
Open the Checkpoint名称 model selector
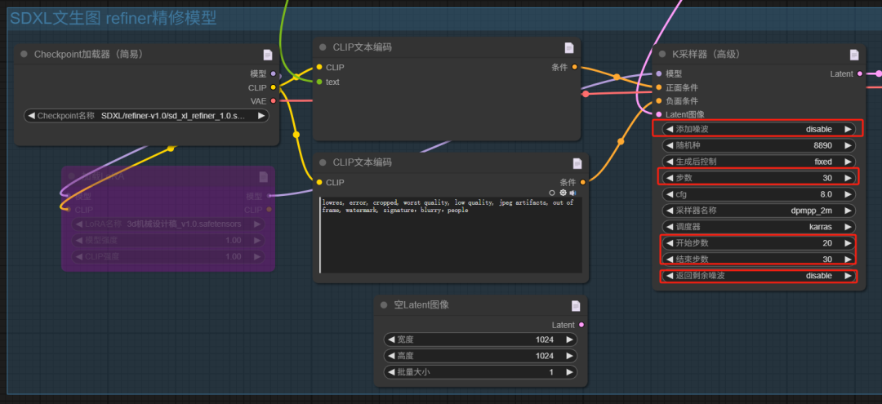pyautogui.click(x=146, y=116)
